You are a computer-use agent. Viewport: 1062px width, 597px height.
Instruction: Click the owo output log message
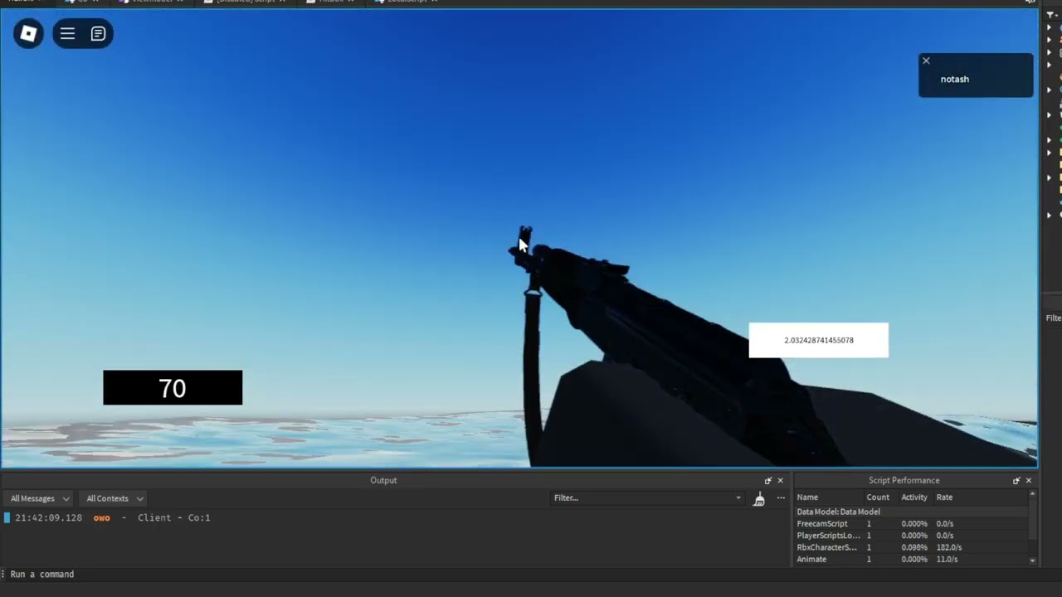coord(101,517)
